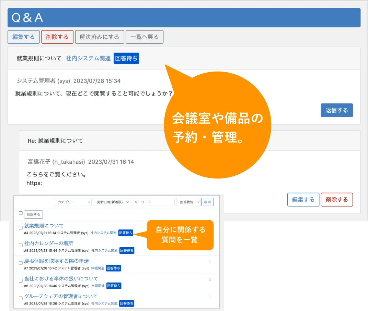Viewport: 368px width, 311px height.
Task: Click 返信する to reply to question
Action: pos(336,110)
